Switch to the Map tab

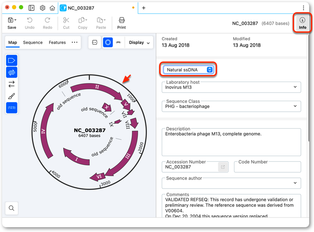pyautogui.click(x=13, y=42)
